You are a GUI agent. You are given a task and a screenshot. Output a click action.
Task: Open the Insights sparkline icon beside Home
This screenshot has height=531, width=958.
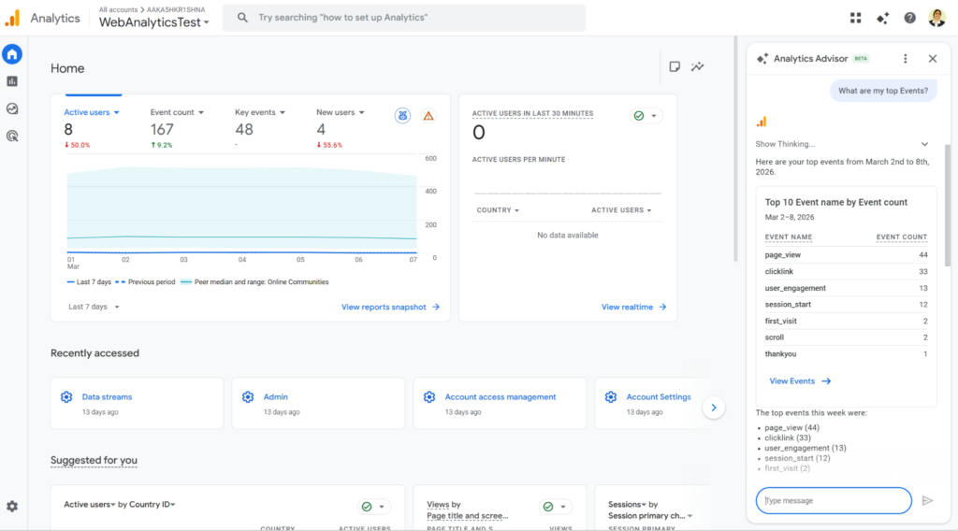(x=697, y=67)
